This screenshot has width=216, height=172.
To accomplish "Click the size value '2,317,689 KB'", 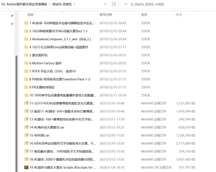I will click(186, 143).
